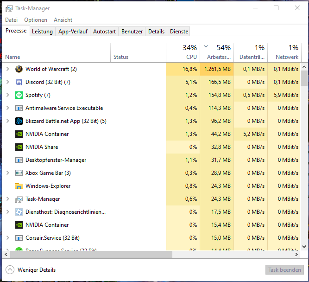
Task: Click the NVIDIA Container icon using 44,2 MB
Action: (x=19, y=134)
